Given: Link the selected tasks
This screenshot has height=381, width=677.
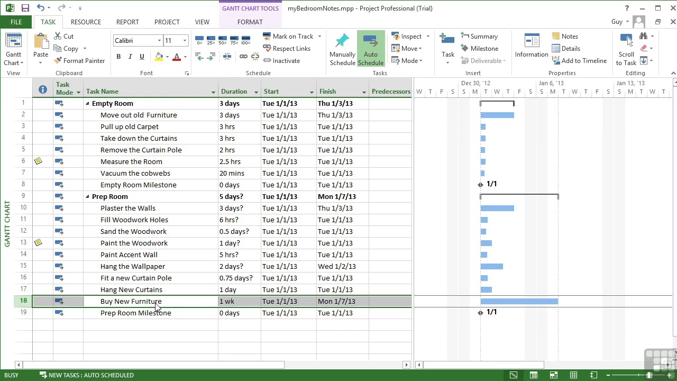Looking at the screenshot, I should pyautogui.click(x=243, y=57).
